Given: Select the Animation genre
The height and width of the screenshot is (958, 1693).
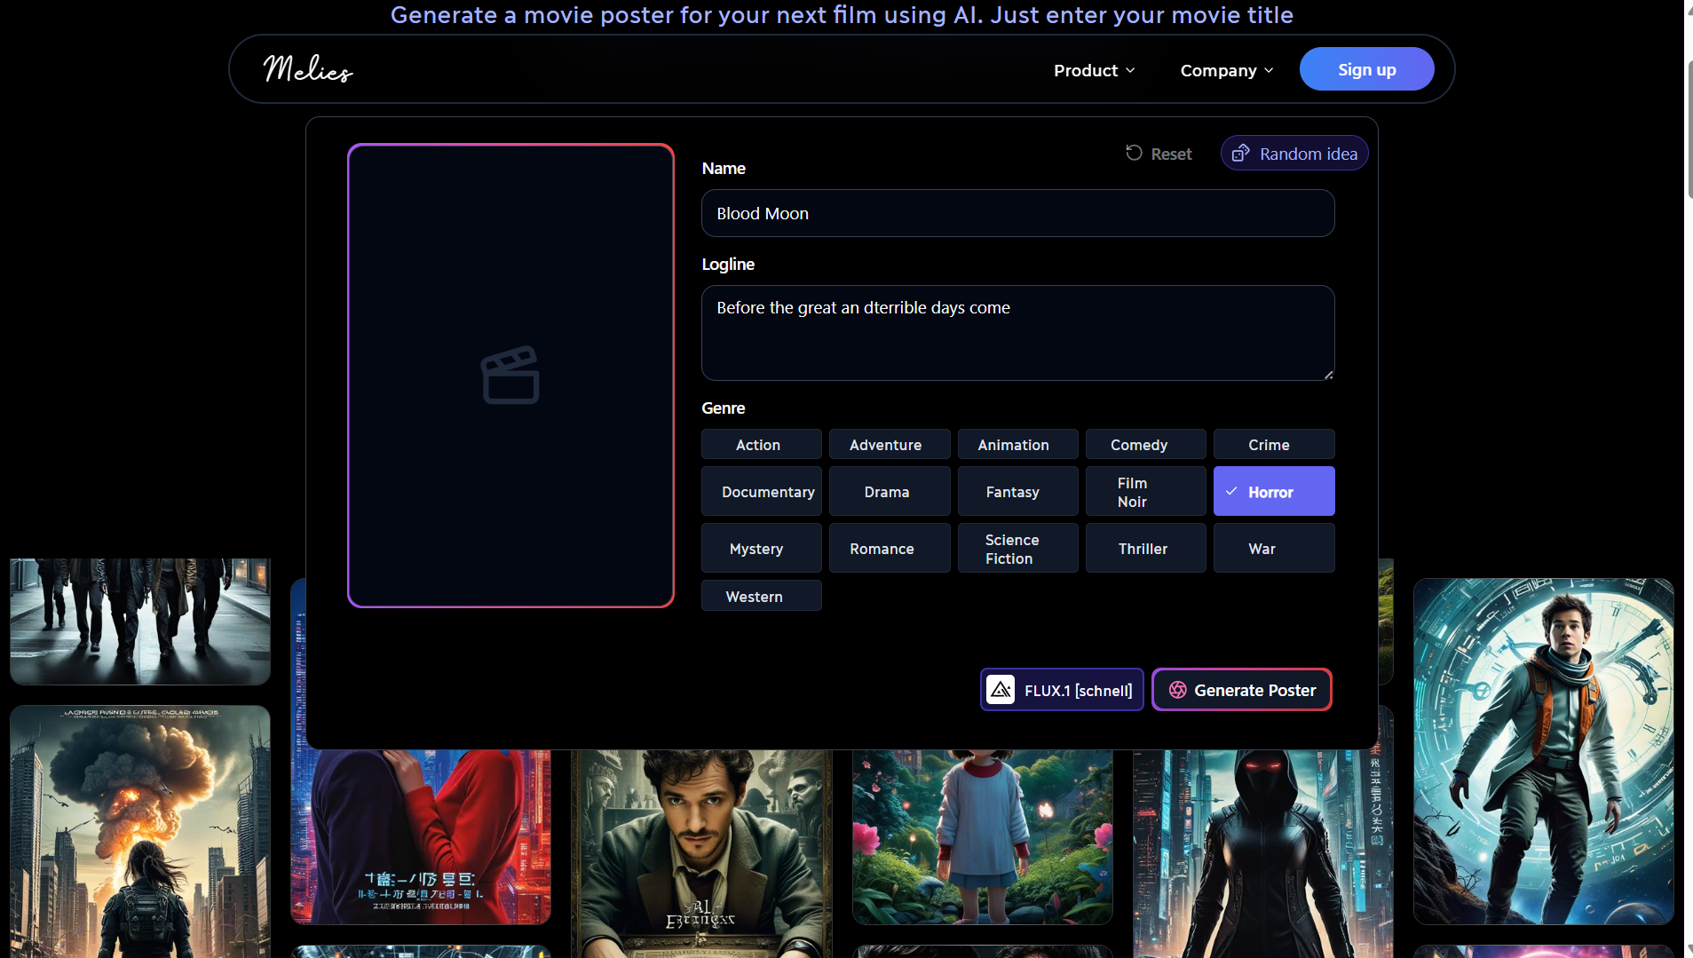Looking at the screenshot, I should [x=1017, y=444].
